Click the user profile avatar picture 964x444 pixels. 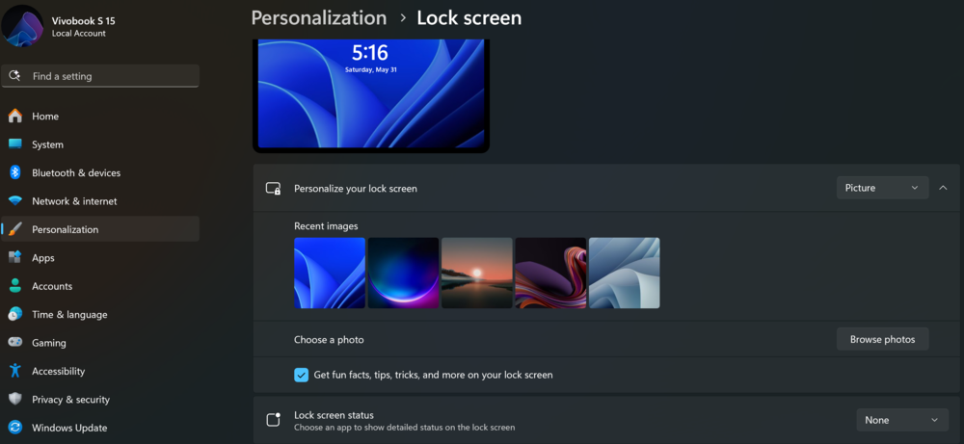[x=22, y=26]
